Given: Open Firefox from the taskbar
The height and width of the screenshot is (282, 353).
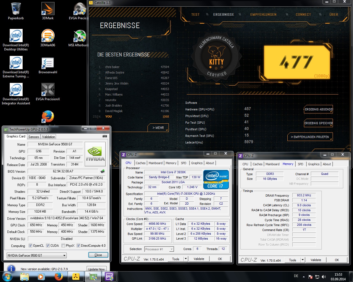Looking at the screenshot, I should click(x=58, y=276).
